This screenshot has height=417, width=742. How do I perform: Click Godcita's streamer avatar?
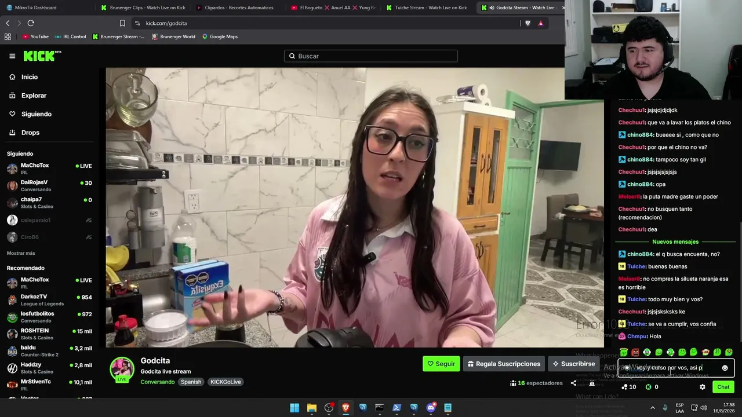coord(122,370)
